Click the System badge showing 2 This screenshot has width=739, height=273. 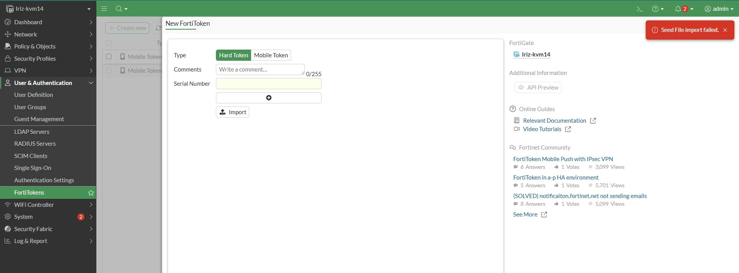pos(81,217)
